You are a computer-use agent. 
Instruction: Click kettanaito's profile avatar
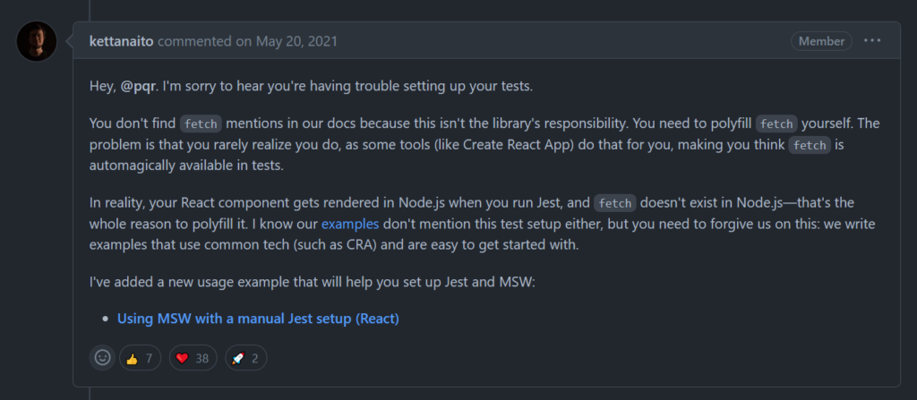click(37, 41)
